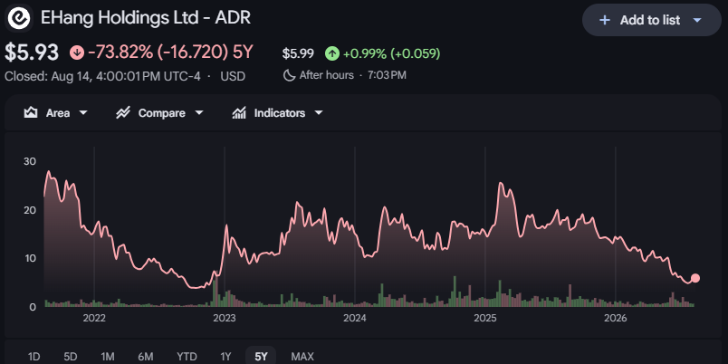
Task: Click the 2022 x-axis year label
Action: [x=94, y=319]
